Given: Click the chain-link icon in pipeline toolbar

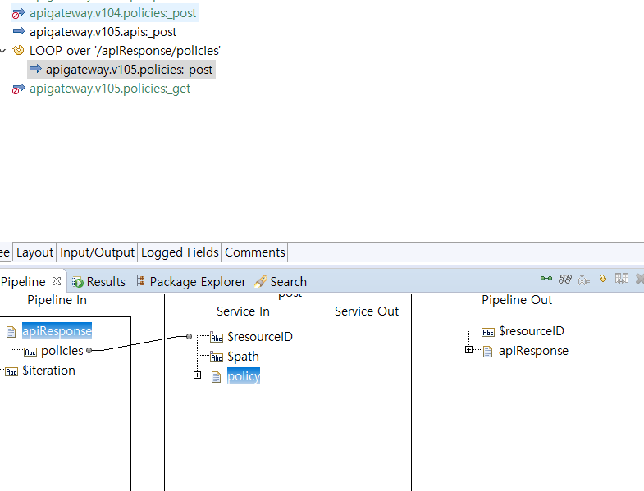Looking at the screenshot, I should pyautogui.click(x=564, y=280).
